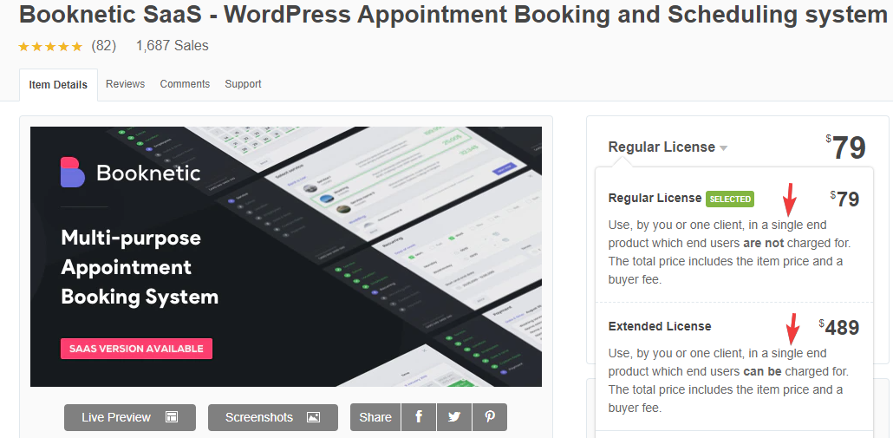Click the Extended License description text

pos(728,381)
